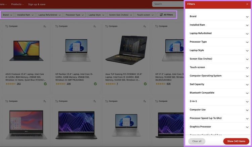Click add-to-list icon on ASUS Vivobook card
This screenshot has width=252, height=147.
tap(44, 26)
